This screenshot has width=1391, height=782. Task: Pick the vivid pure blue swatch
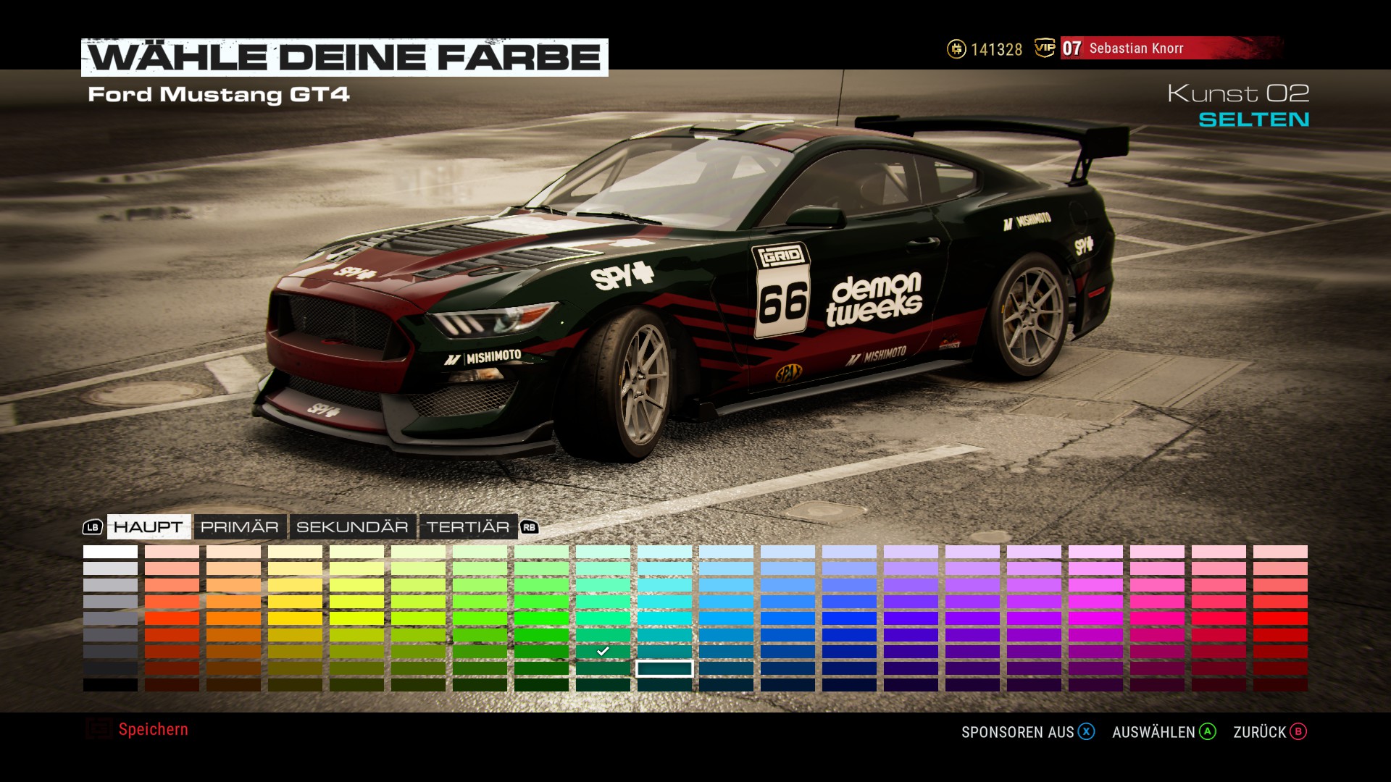(x=849, y=618)
